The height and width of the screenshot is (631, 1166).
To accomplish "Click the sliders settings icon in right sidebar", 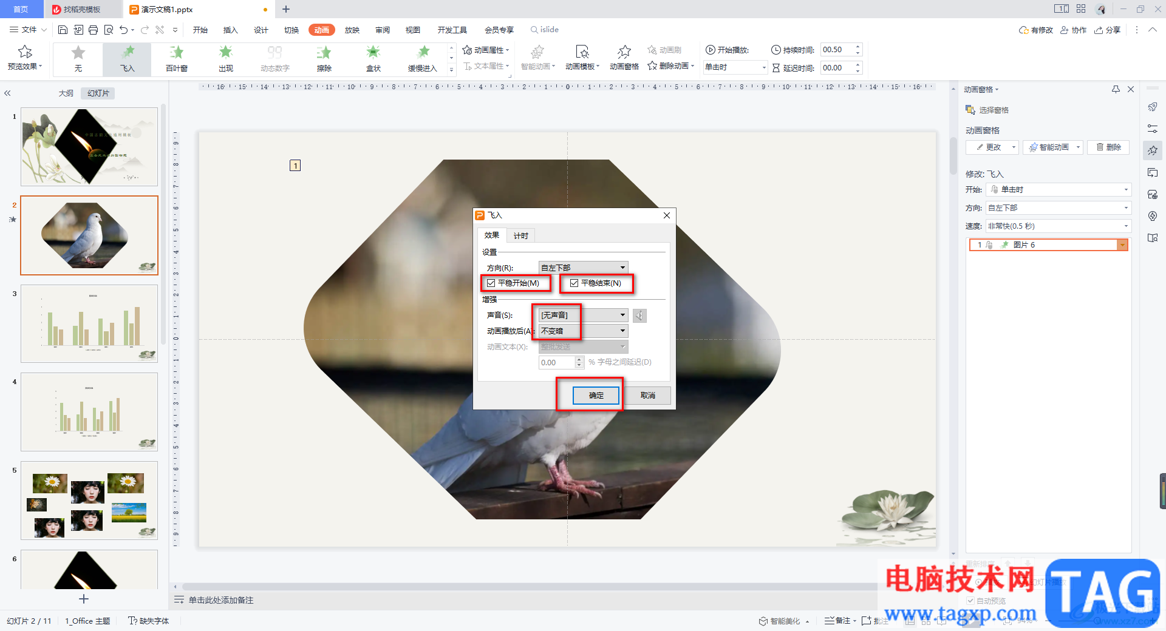I will (1153, 129).
